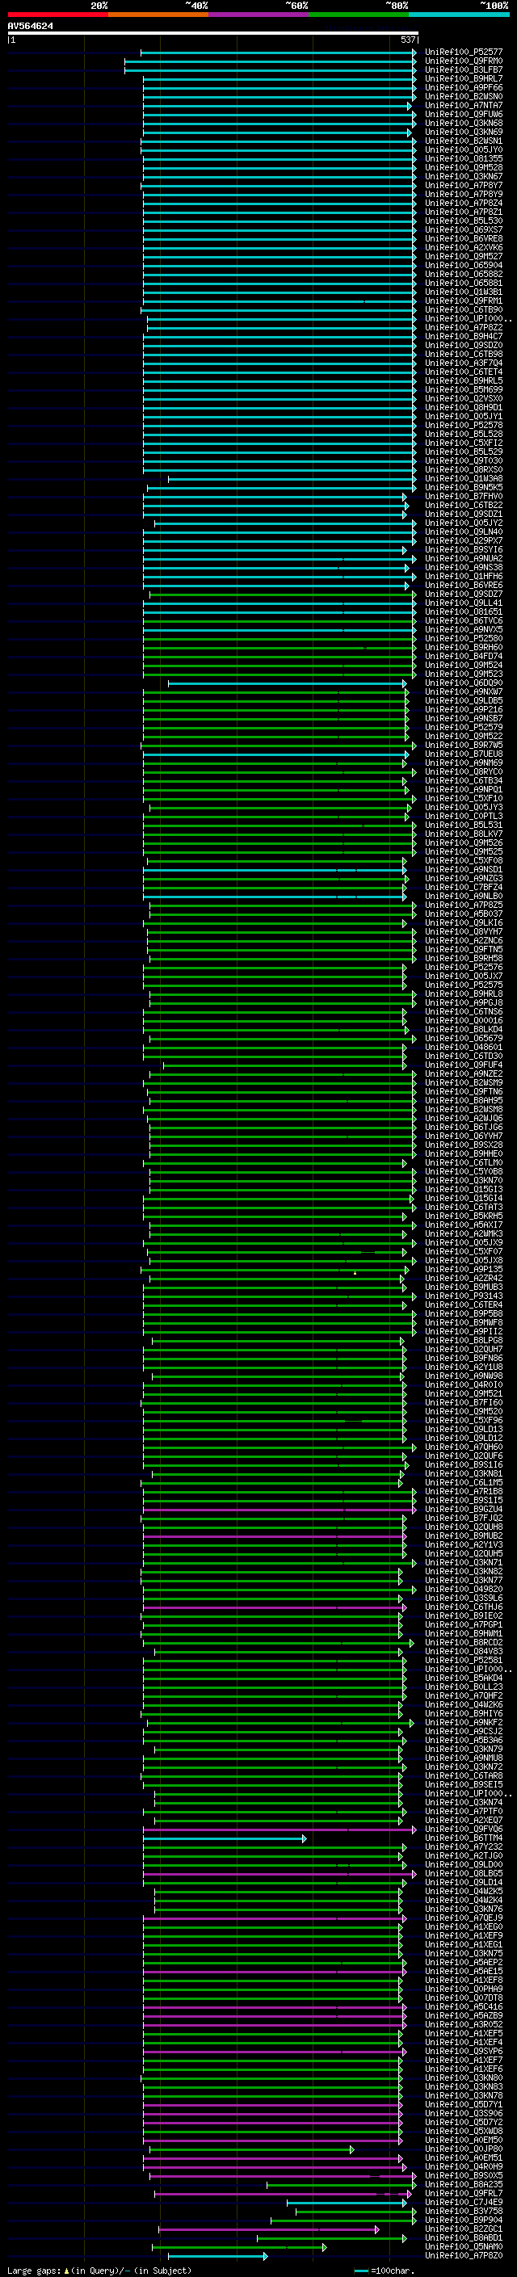
Task: Open hit UniRef100_O65882
Action: (x=463, y=274)
